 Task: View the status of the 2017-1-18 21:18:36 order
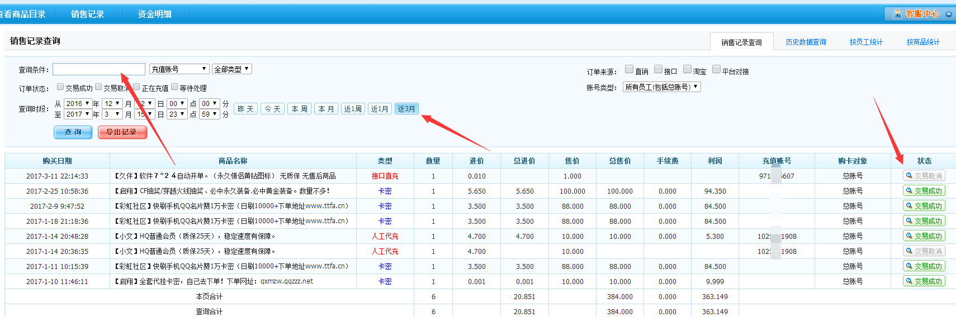tap(924, 221)
